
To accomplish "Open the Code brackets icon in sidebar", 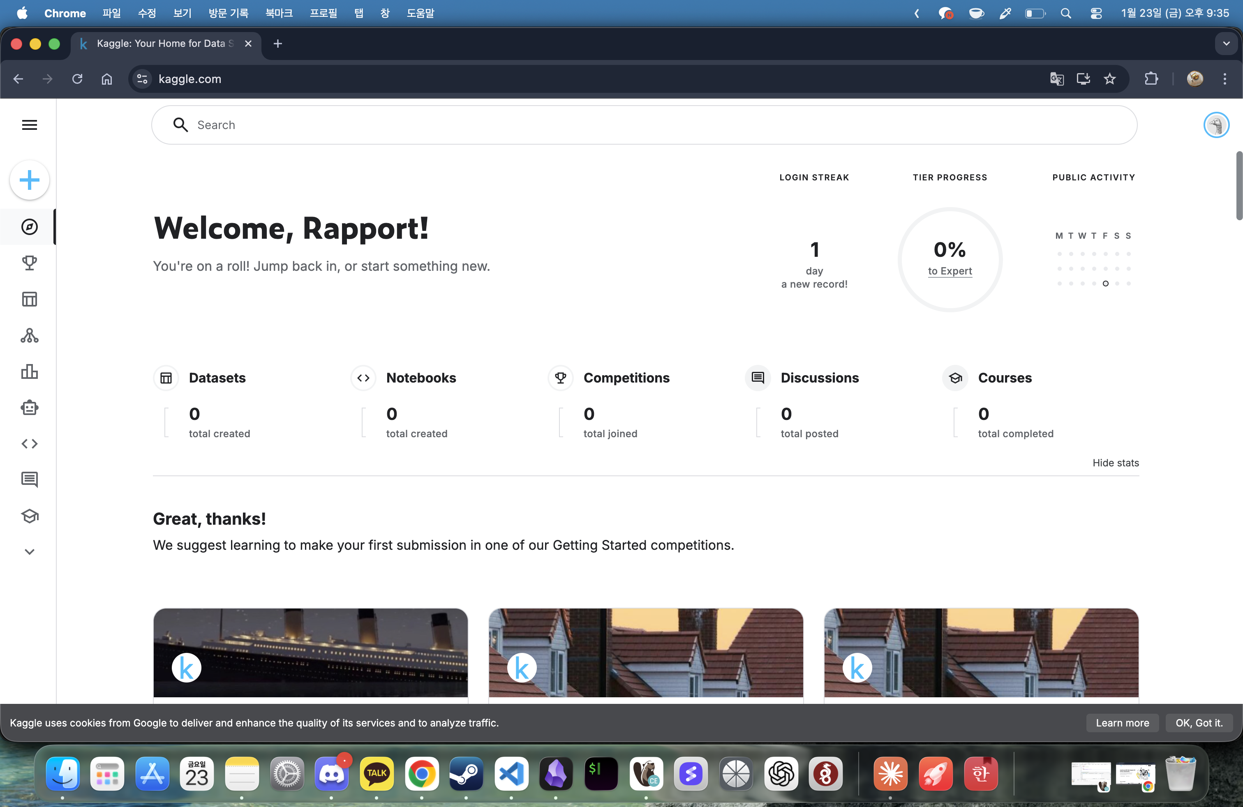I will [x=29, y=444].
